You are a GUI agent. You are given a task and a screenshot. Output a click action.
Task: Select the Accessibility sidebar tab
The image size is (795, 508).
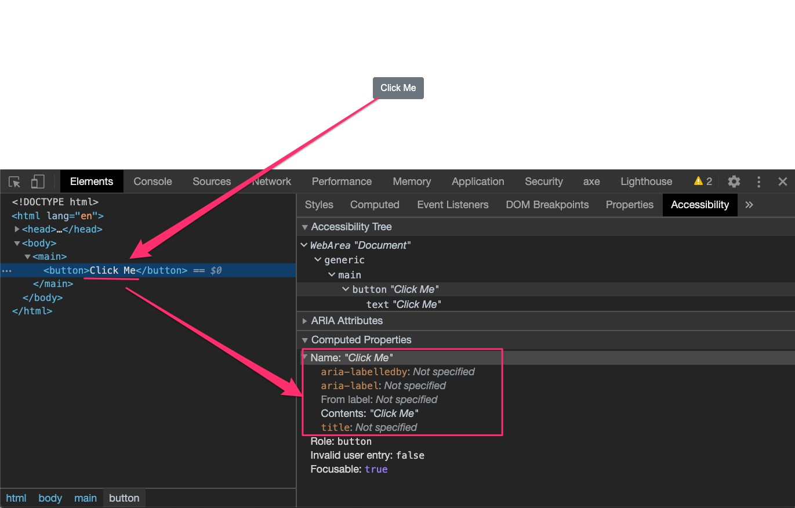700,205
